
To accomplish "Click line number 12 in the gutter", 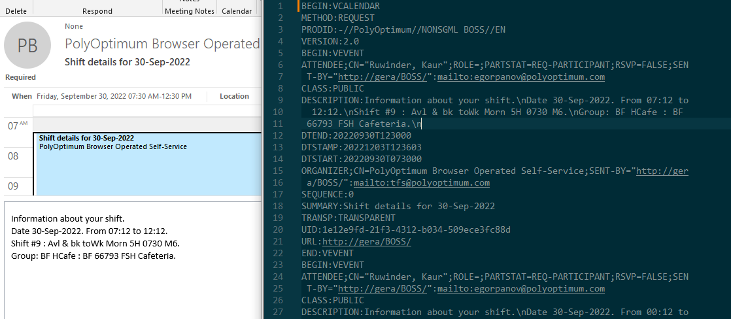I will 277,135.
